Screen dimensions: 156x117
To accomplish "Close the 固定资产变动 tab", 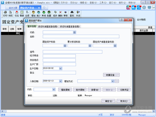I will pyautogui.click(x=39, y=8).
